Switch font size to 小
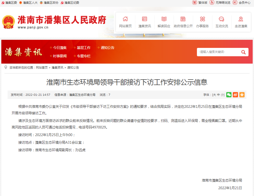Screen dimensions: 254x196 tap(222, 94)
